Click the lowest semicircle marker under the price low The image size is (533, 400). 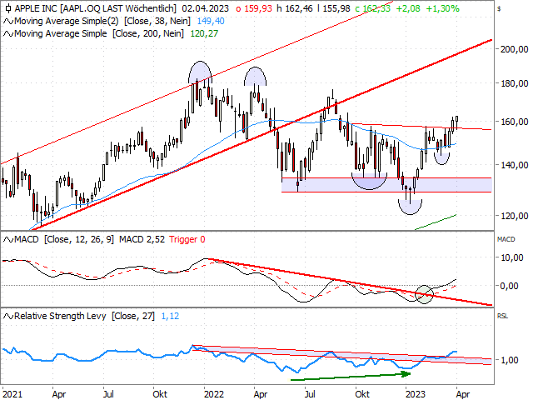pos(410,207)
